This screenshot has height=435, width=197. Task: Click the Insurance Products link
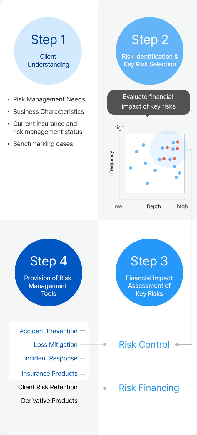(50, 374)
